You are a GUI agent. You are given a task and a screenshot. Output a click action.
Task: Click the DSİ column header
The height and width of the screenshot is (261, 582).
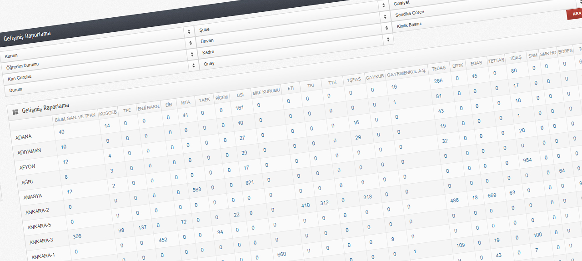240,95
